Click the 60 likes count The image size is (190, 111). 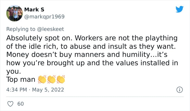pyautogui.click(x=20, y=104)
